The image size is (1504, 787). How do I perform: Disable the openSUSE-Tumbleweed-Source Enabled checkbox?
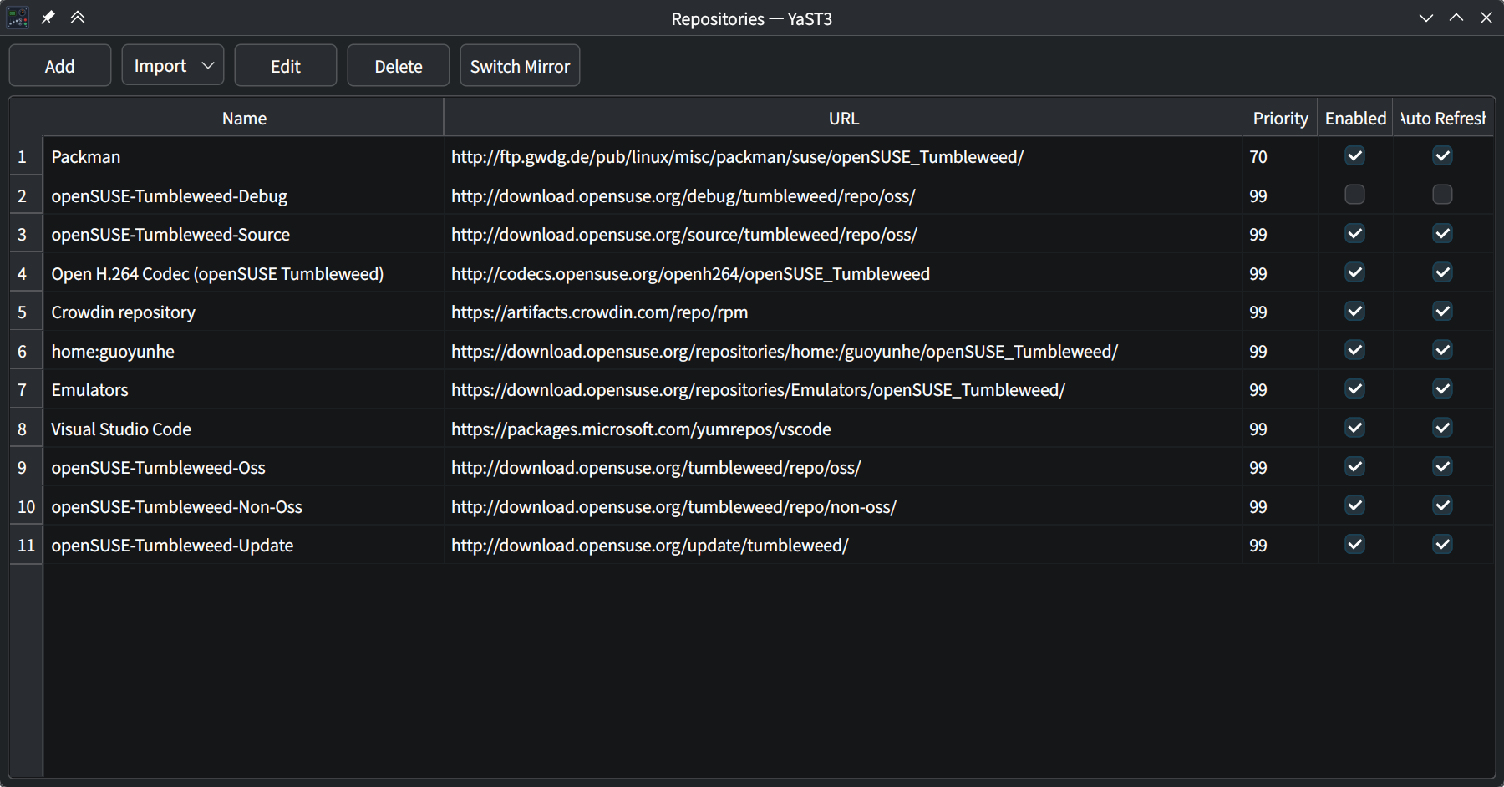pos(1355,234)
